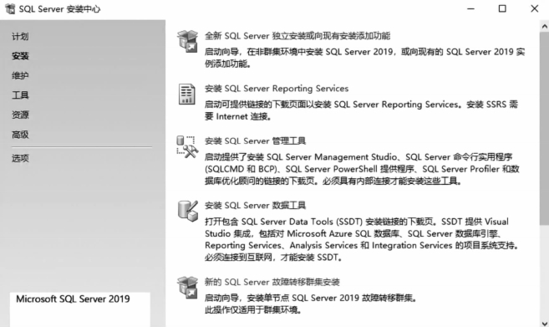Go to the 工具 sidebar page
549x327 pixels.
20,95
